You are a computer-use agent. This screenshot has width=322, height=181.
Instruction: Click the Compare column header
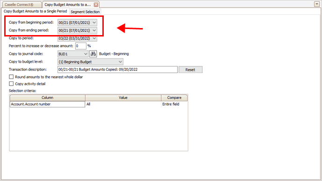tap(174, 98)
